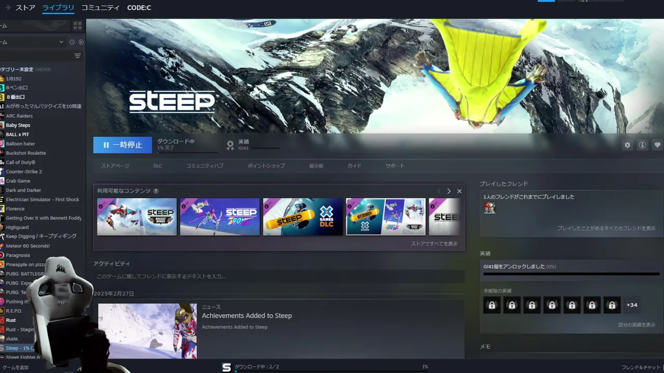Open the サポート tab
The width and height of the screenshot is (664, 373).
pos(395,166)
